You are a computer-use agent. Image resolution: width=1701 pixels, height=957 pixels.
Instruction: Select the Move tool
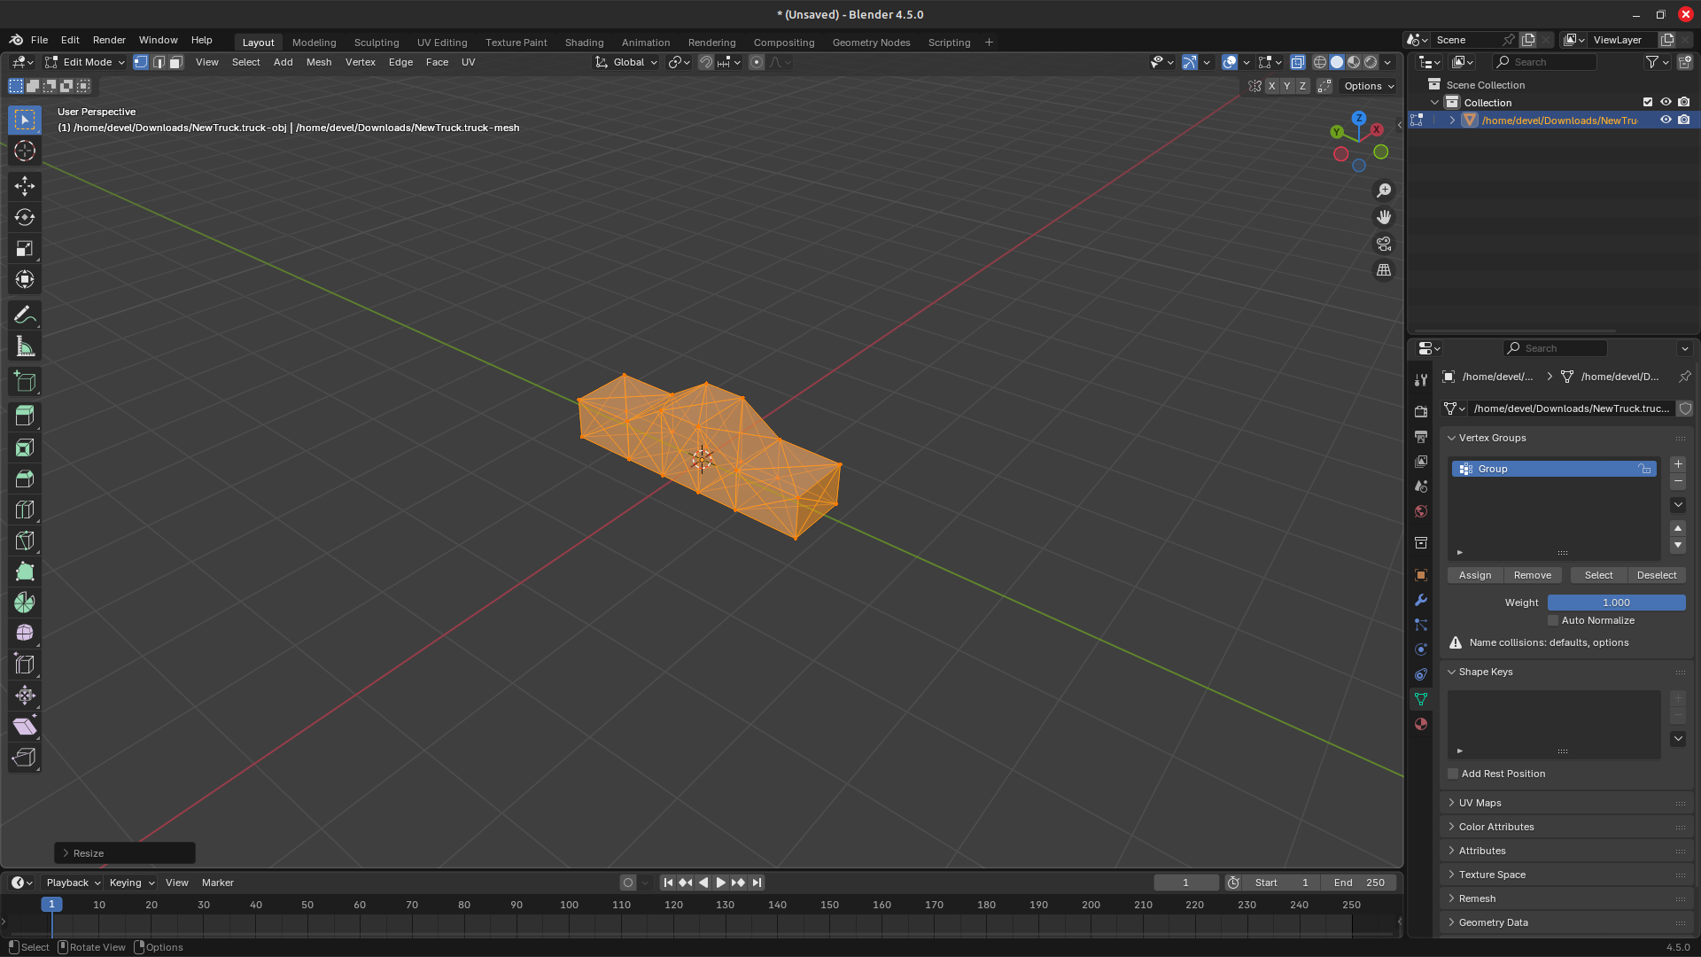[x=25, y=185]
